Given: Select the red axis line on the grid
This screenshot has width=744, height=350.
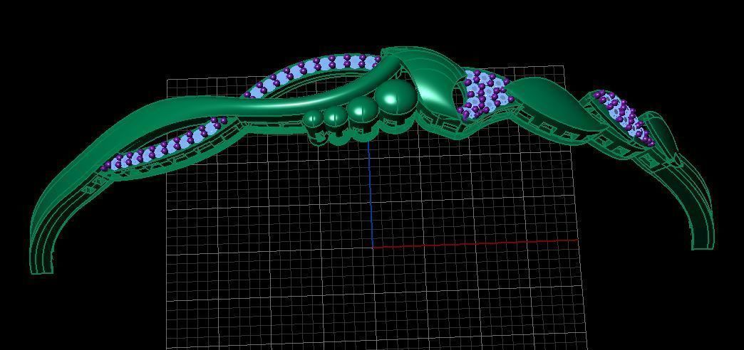Looking at the screenshot, I should pos(475,243).
